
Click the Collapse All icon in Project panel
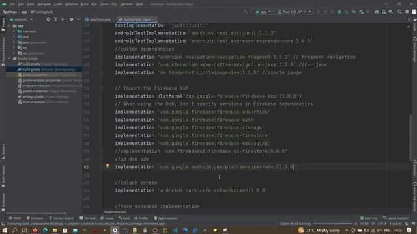[x=63, y=19]
